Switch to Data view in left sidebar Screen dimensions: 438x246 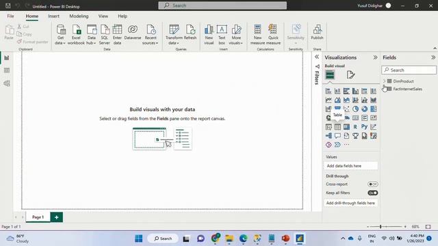7,70
